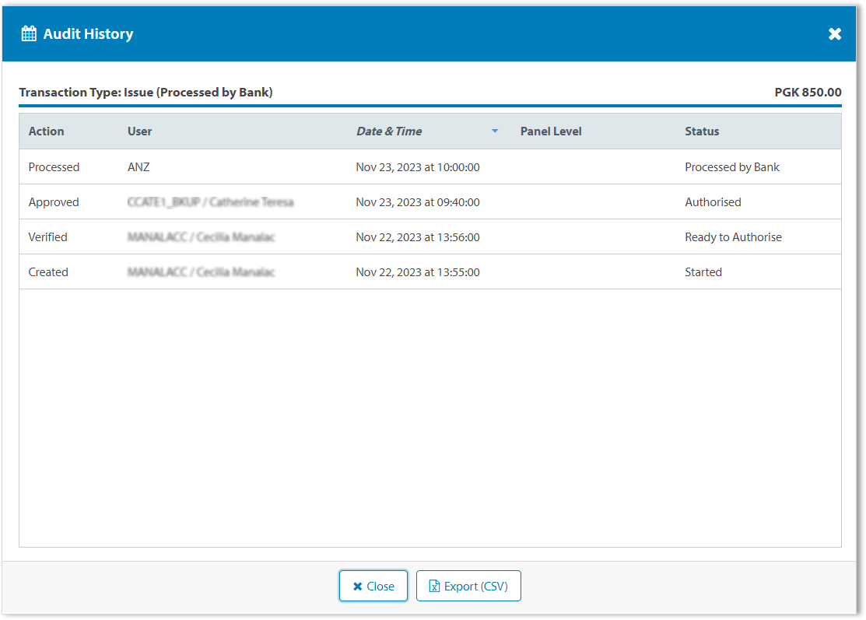Select the Panel Level column header

[551, 131]
